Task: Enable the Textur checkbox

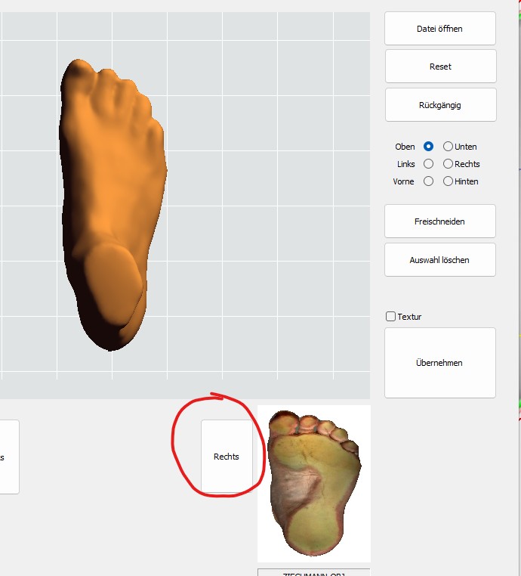Action: click(391, 317)
